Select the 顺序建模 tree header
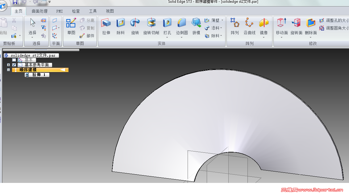The image size is (349, 194). [x=40, y=70]
